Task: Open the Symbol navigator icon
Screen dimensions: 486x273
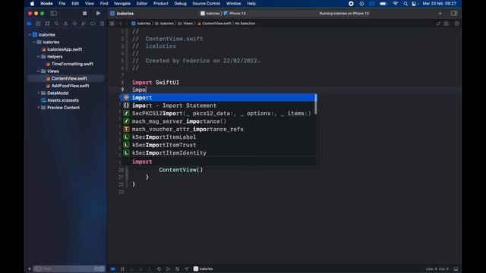Action: 47,24
